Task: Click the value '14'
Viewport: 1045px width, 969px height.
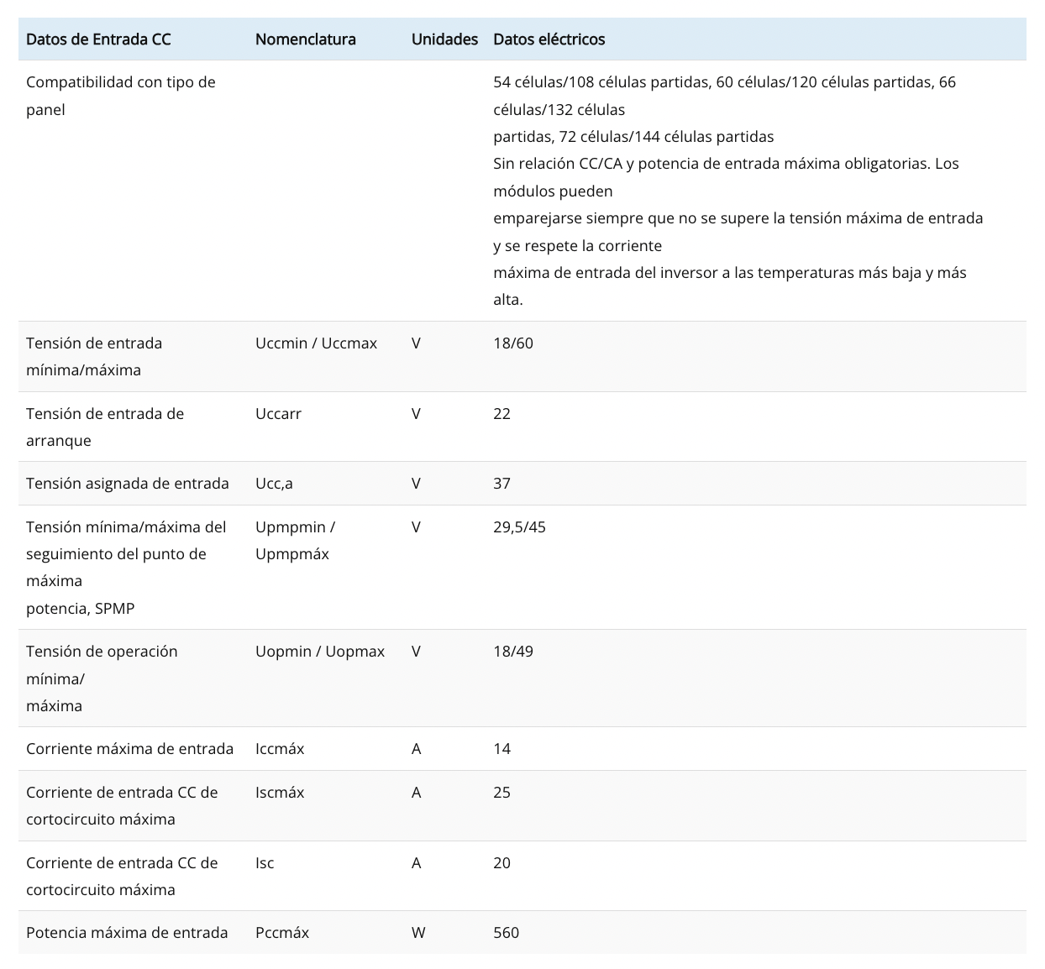Action: pos(501,749)
